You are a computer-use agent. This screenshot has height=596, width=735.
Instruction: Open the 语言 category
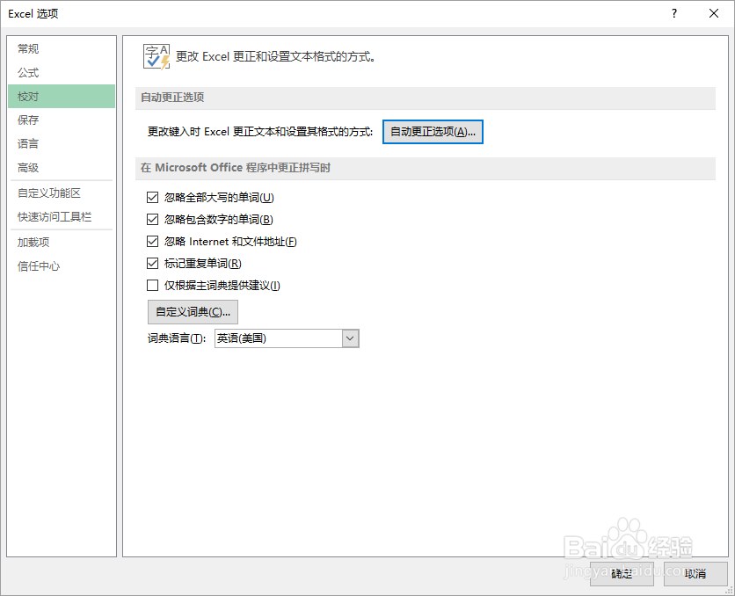[62, 143]
